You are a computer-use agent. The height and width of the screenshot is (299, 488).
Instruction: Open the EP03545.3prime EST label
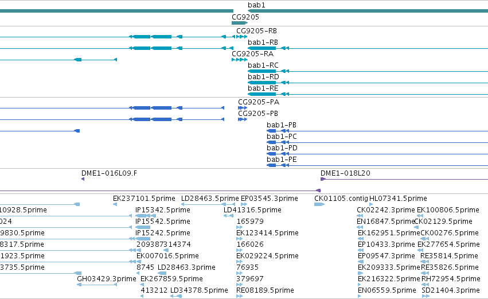(269, 199)
